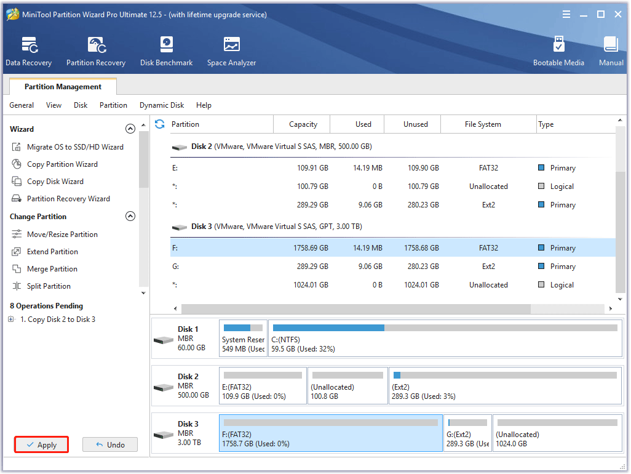Image resolution: width=631 pixels, height=474 pixels.
Task: Apply the pending operations
Action: [41, 444]
